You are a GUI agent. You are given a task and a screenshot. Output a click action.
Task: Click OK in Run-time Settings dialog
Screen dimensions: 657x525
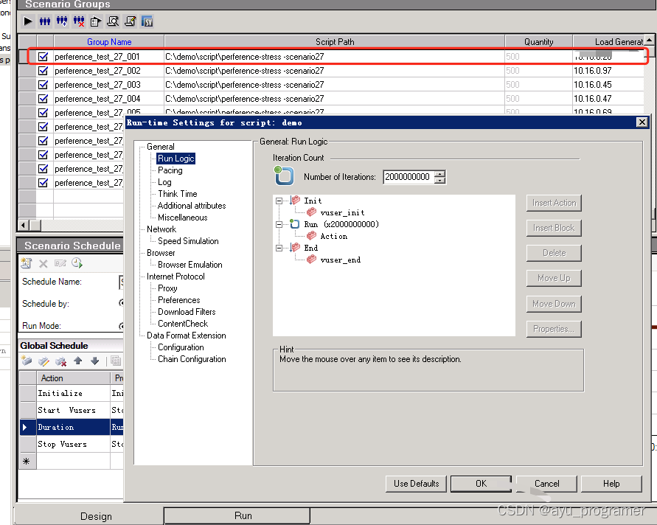(x=481, y=484)
